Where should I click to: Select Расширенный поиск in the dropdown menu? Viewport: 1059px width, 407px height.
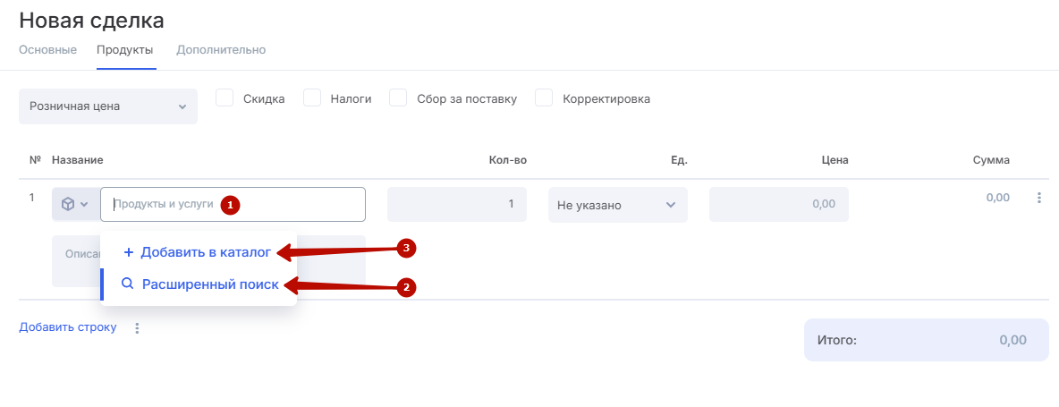[x=209, y=284]
